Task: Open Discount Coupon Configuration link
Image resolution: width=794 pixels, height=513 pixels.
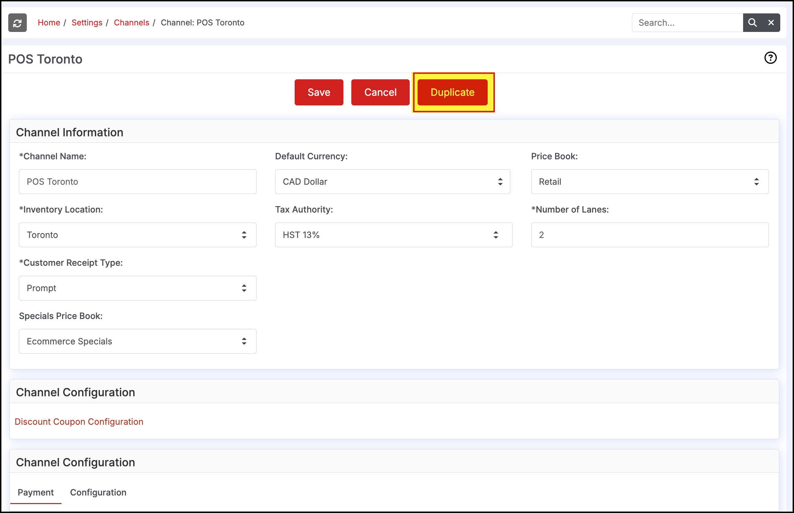Action: [x=79, y=422]
